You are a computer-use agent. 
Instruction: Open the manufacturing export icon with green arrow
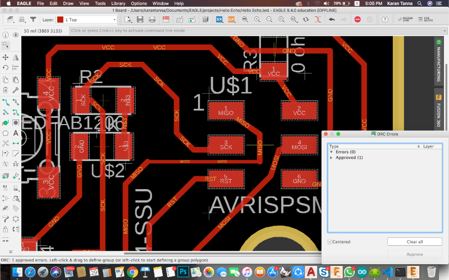(x=191, y=20)
